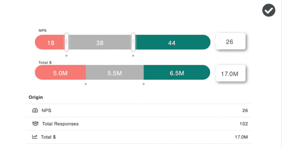The image size is (282, 155).
Task: Select the NPS row in Origin table
Action: (138, 110)
